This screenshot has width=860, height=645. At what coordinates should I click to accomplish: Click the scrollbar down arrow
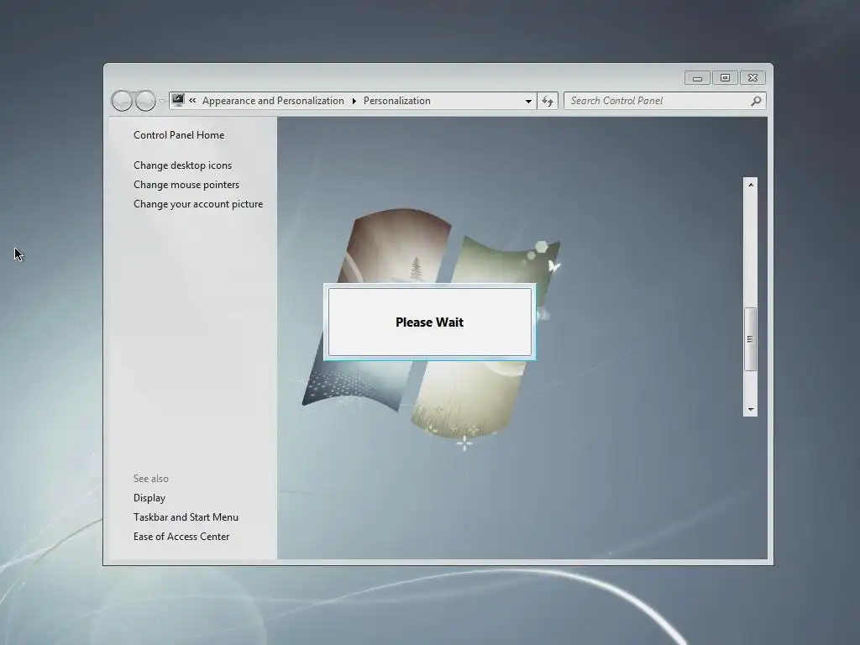pos(750,409)
